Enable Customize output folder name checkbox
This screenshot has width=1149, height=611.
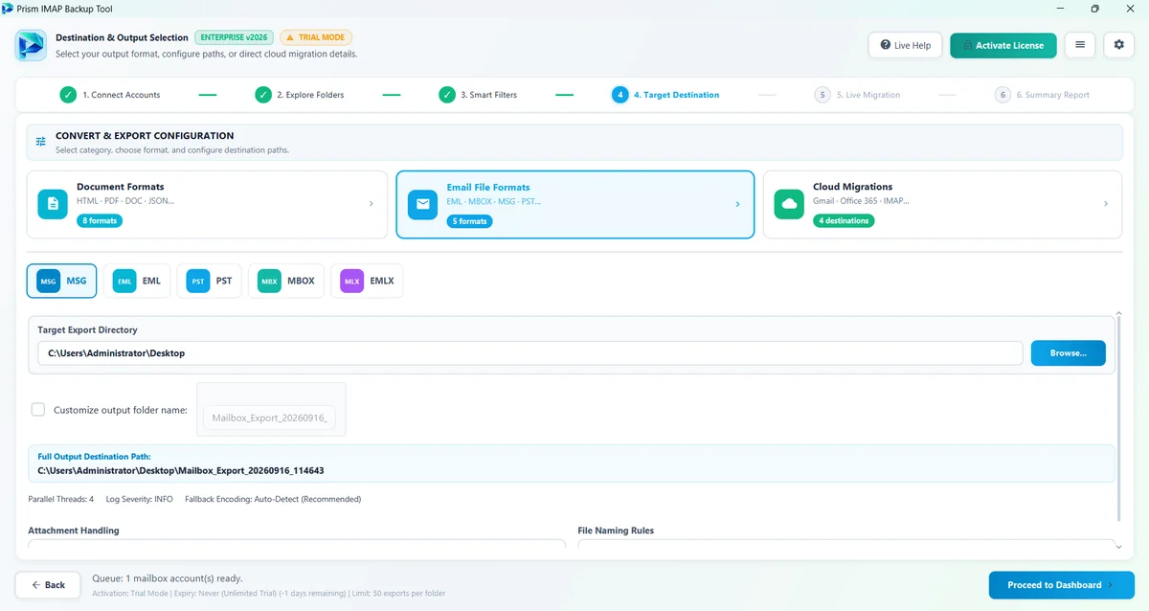[38, 410]
